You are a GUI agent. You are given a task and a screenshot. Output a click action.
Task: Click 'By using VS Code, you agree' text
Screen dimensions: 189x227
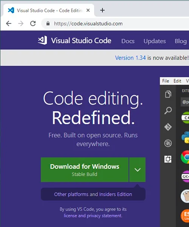tap(93, 209)
